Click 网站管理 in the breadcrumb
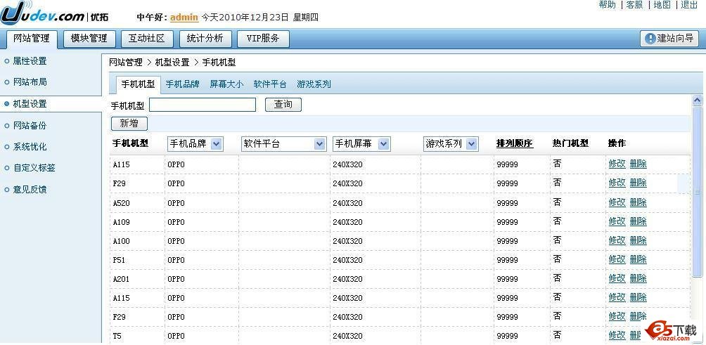 126,63
